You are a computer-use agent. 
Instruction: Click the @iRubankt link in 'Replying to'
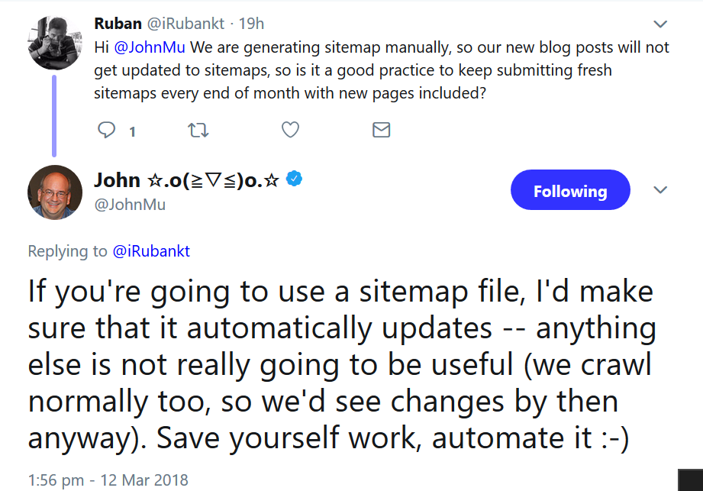tap(151, 250)
